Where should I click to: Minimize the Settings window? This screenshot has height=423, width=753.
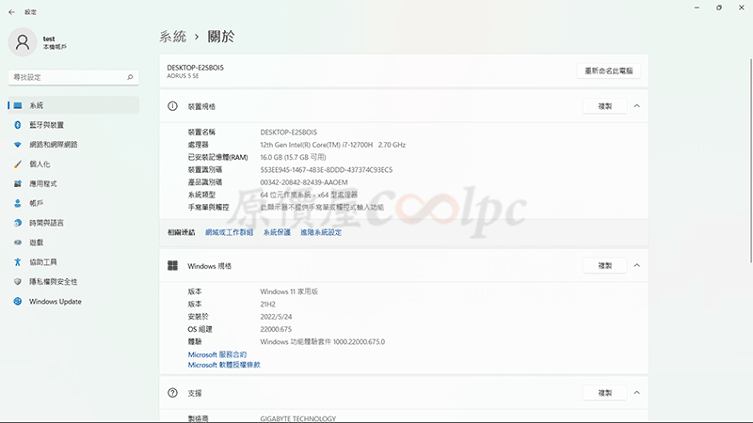pos(697,8)
